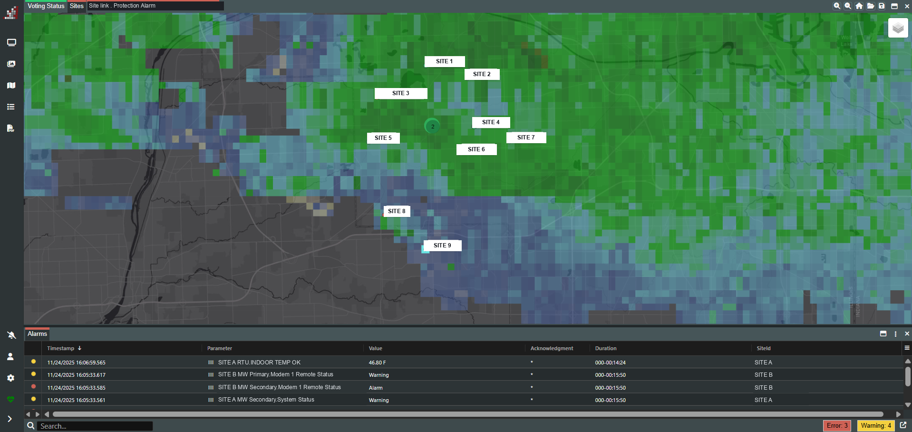The image size is (912, 432).
Task: Select the SITE A RTU.INDOOR TEMP OK row
Action: tap(464, 362)
